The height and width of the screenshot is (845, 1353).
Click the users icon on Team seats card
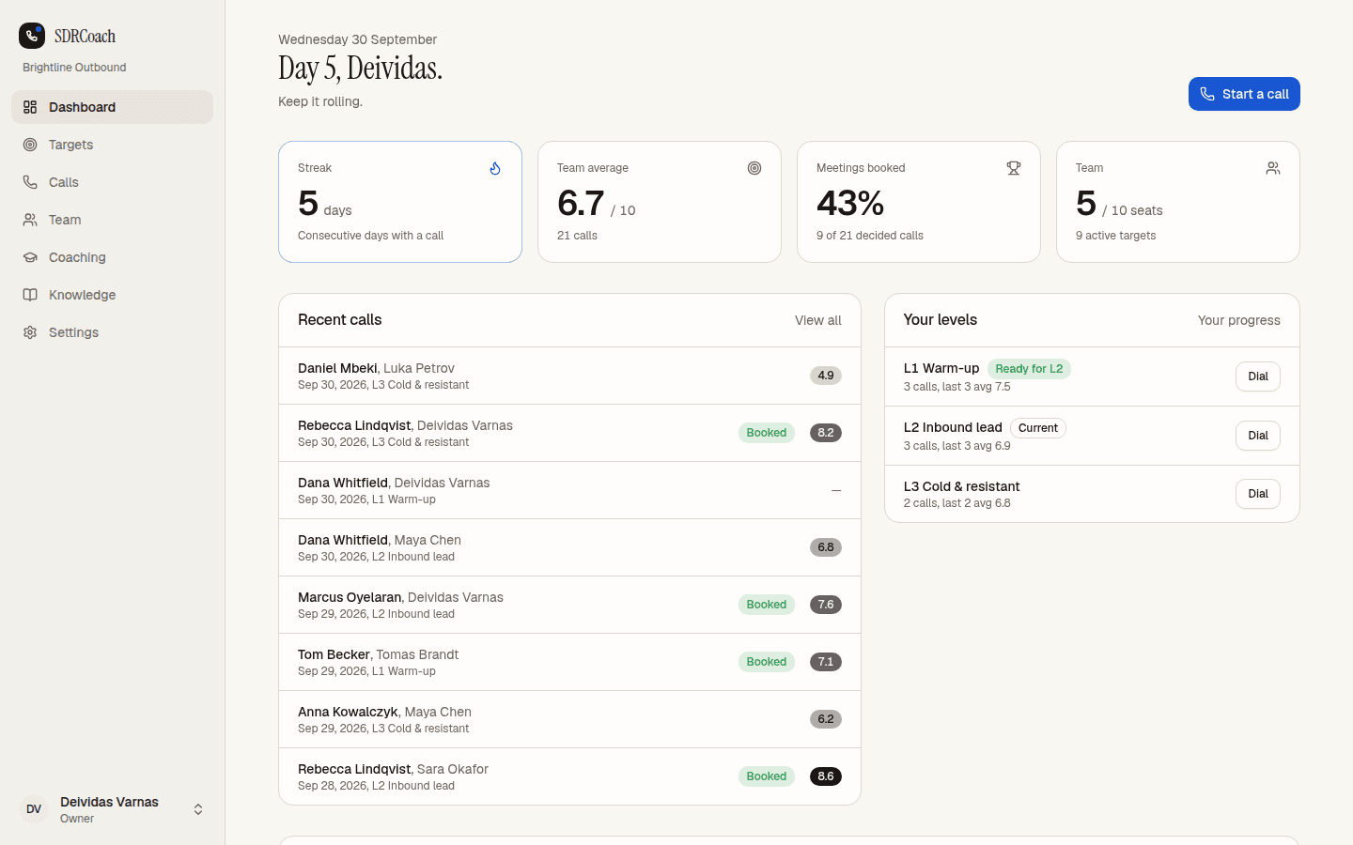(x=1273, y=168)
